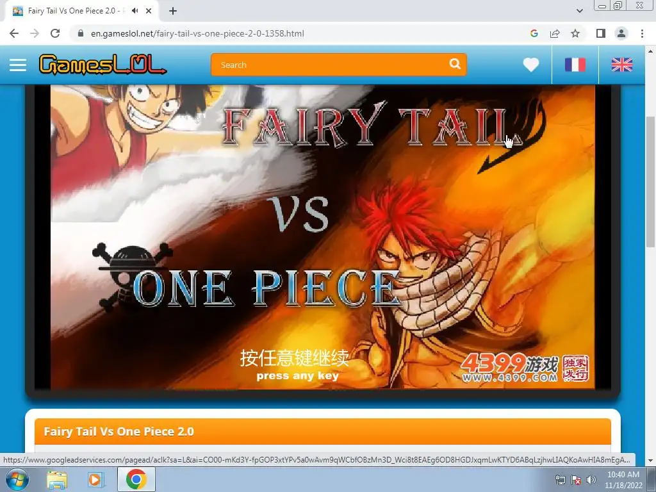The image size is (656, 492).
Task: Open volume speaker tray icon
Action: [591, 480]
